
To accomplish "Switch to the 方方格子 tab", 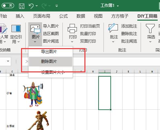I will click(x=120, y=16).
